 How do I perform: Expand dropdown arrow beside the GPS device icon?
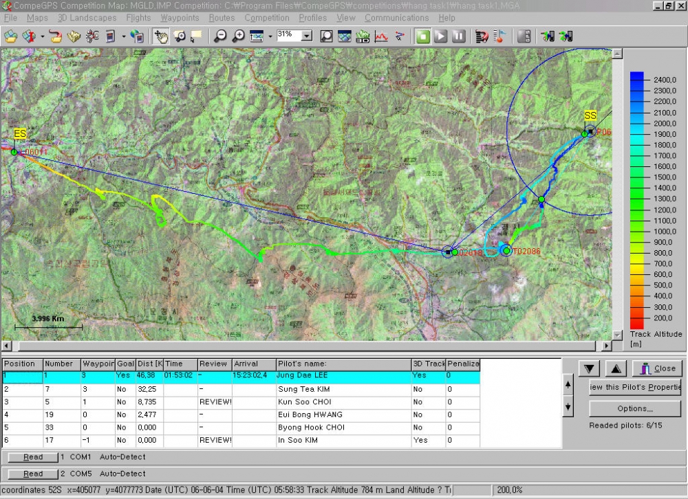(124, 36)
